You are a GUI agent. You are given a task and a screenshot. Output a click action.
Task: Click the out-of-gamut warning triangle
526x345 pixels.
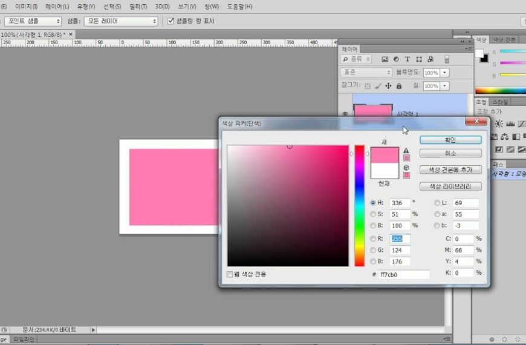tap(406, 151)
